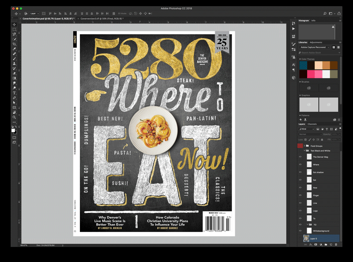The width and height of the screenshot is (353, 262).
Task: Hide the Whitebackground layer
Action: tap(300, 231)
